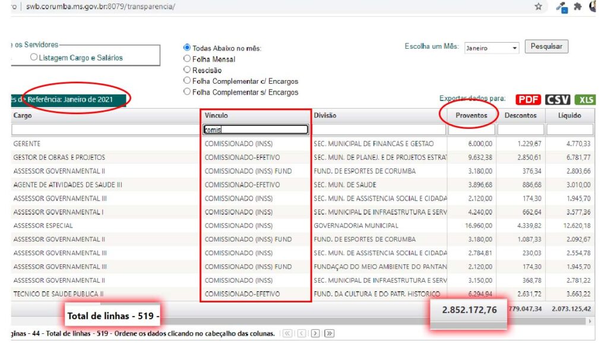The height and width of the screenshot is (344, 608).
Task: Sort by the Divisão column header
Action: (325, 115)
